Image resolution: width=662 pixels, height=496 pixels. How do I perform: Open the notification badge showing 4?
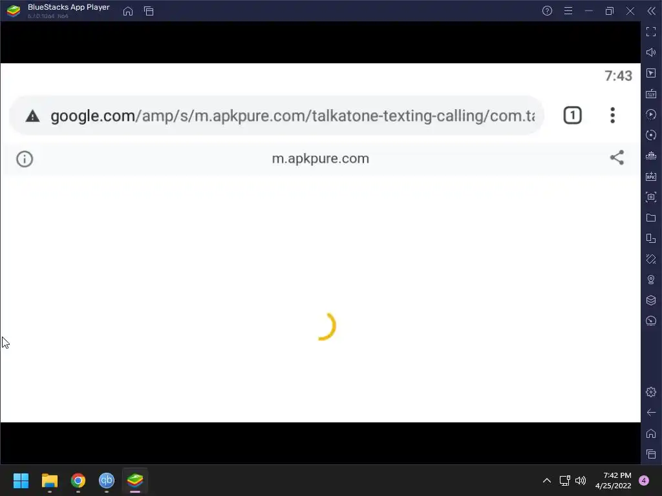[x=644, y=480]
